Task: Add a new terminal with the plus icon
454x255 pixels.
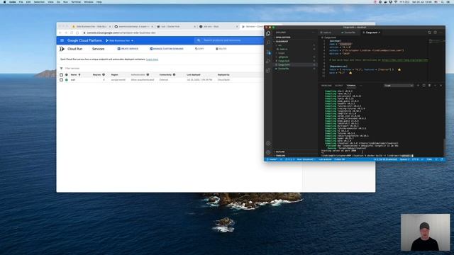Action: click(418, 86)
